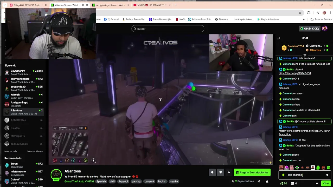Click the Damirez1704 leaderboard name
The height and width of the screenshot is (187, 333).
click(x=296, y=46)
